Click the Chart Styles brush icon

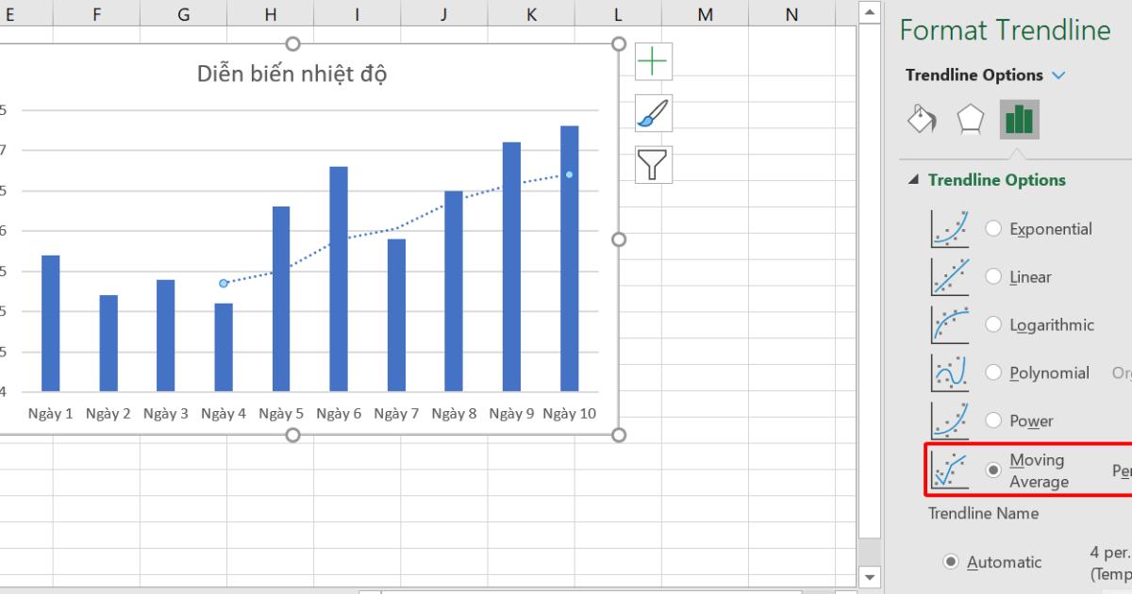coord(653,113)
